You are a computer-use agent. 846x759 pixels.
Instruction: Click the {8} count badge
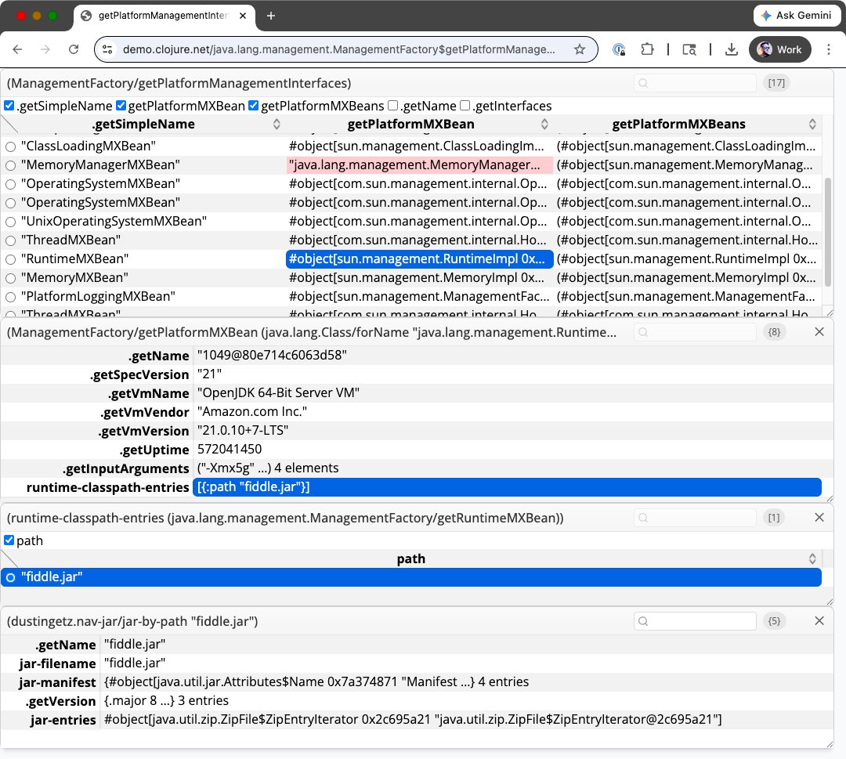coord(774,332)
